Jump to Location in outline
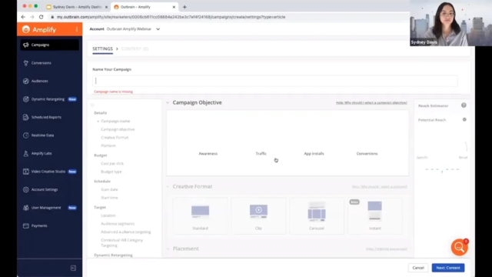This screenshot has height=277, width=492. tap(108, 215)
